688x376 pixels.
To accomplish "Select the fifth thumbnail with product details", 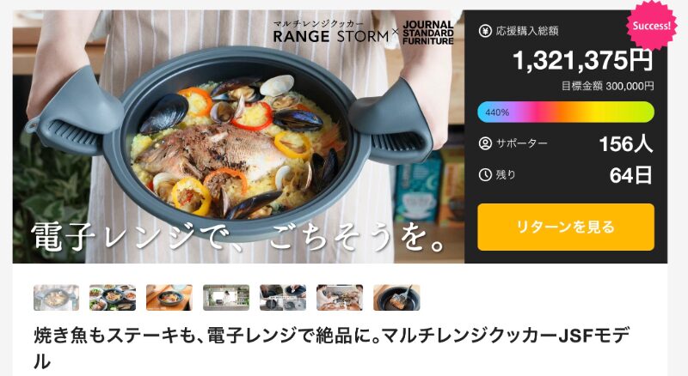I will point(283,298).
